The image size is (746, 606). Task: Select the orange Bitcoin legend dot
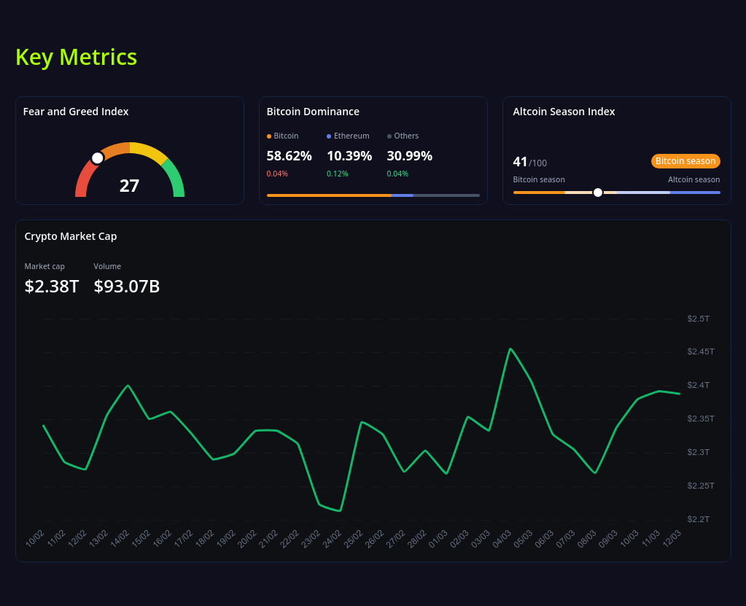coord(270,136)
